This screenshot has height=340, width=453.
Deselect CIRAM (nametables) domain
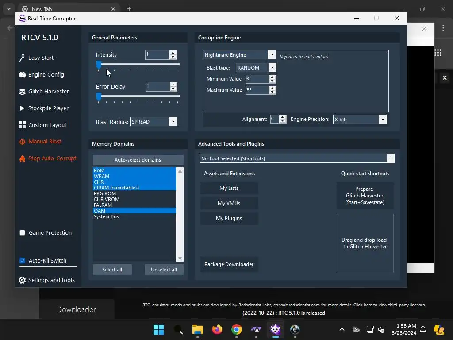[x=134, y=188]
